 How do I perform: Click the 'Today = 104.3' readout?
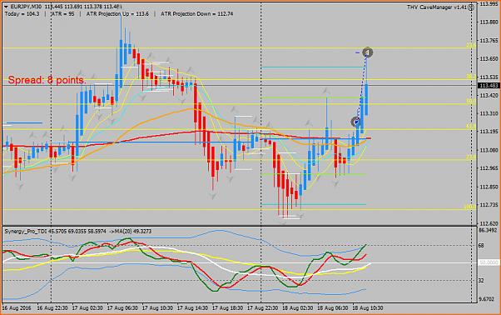(x=22, y=14)
